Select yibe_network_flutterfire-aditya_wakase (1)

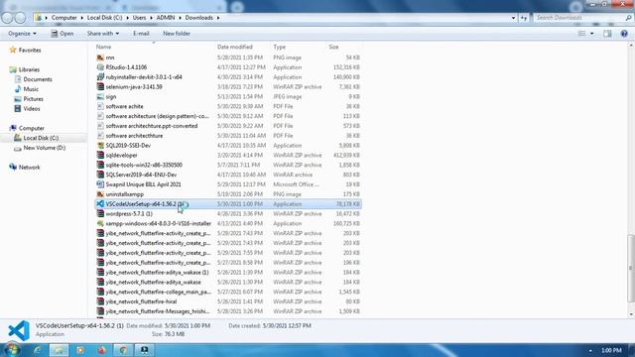tap(228, 273)
